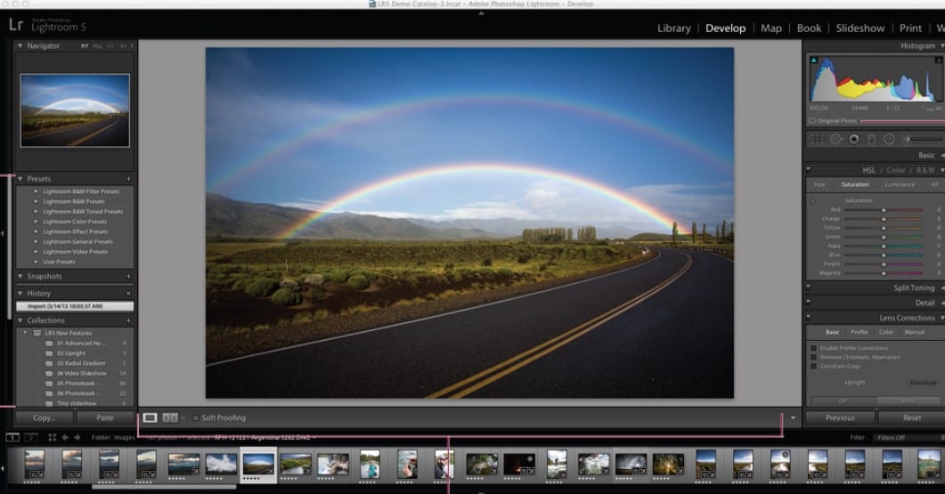Open toolbar content dropdown arrow
Screen dimensions: 945x494
pos(793,417)
